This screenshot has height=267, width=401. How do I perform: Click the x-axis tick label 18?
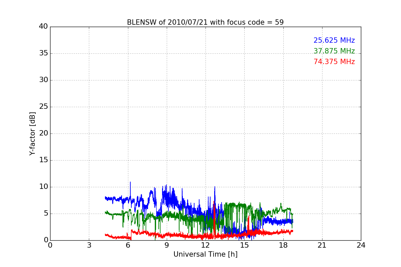point(283,245)
